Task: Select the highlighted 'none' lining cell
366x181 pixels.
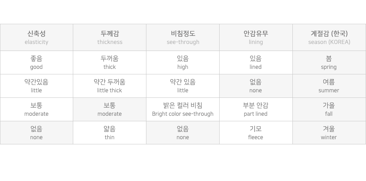Action: [x=256, y=86]
